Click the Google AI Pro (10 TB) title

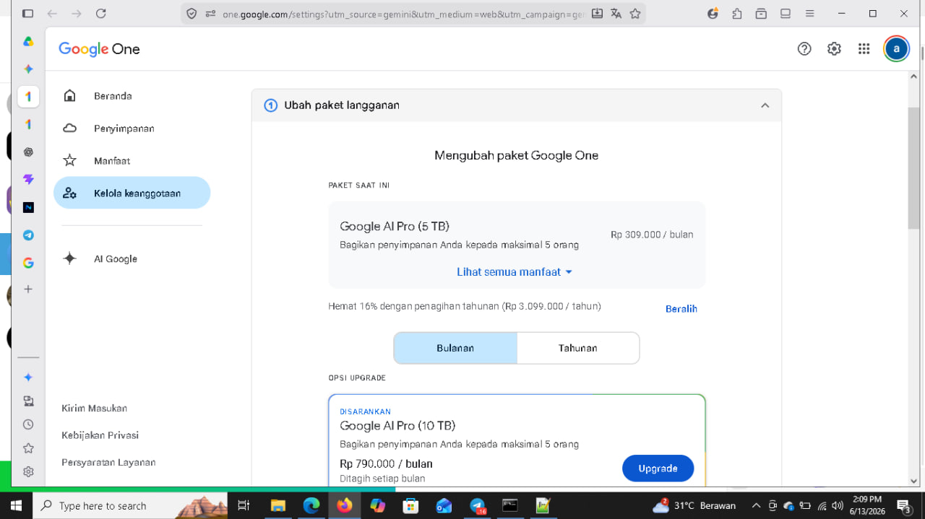(397, 426)
